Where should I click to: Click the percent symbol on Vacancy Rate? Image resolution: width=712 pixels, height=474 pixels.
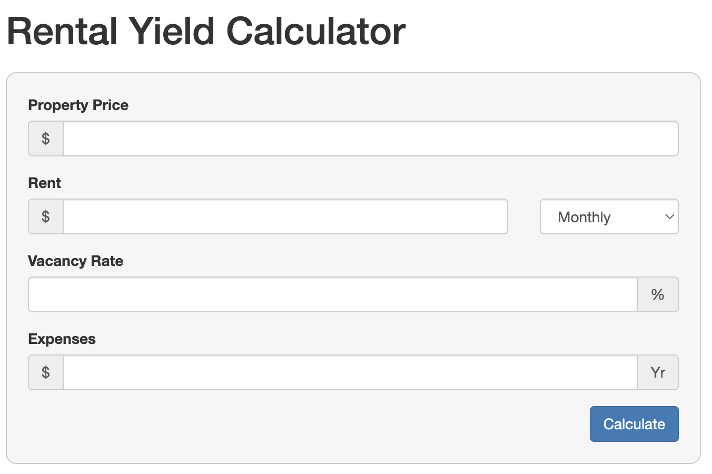[x=657, y=294]
